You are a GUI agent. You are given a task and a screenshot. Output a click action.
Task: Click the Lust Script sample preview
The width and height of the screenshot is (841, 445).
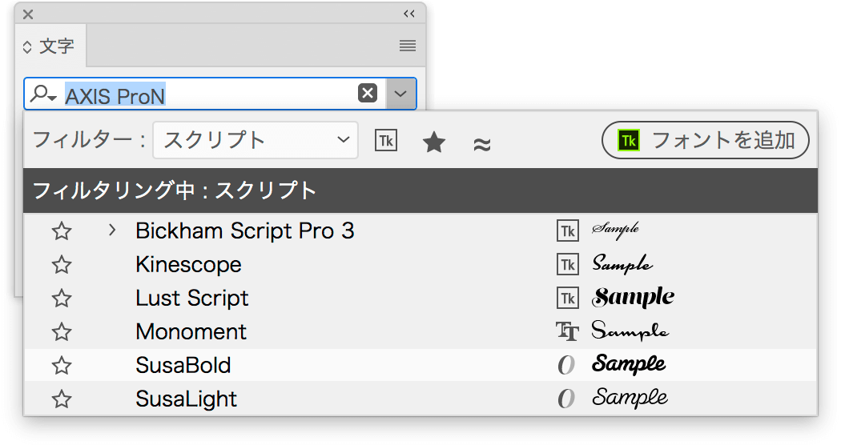(633, 298)
